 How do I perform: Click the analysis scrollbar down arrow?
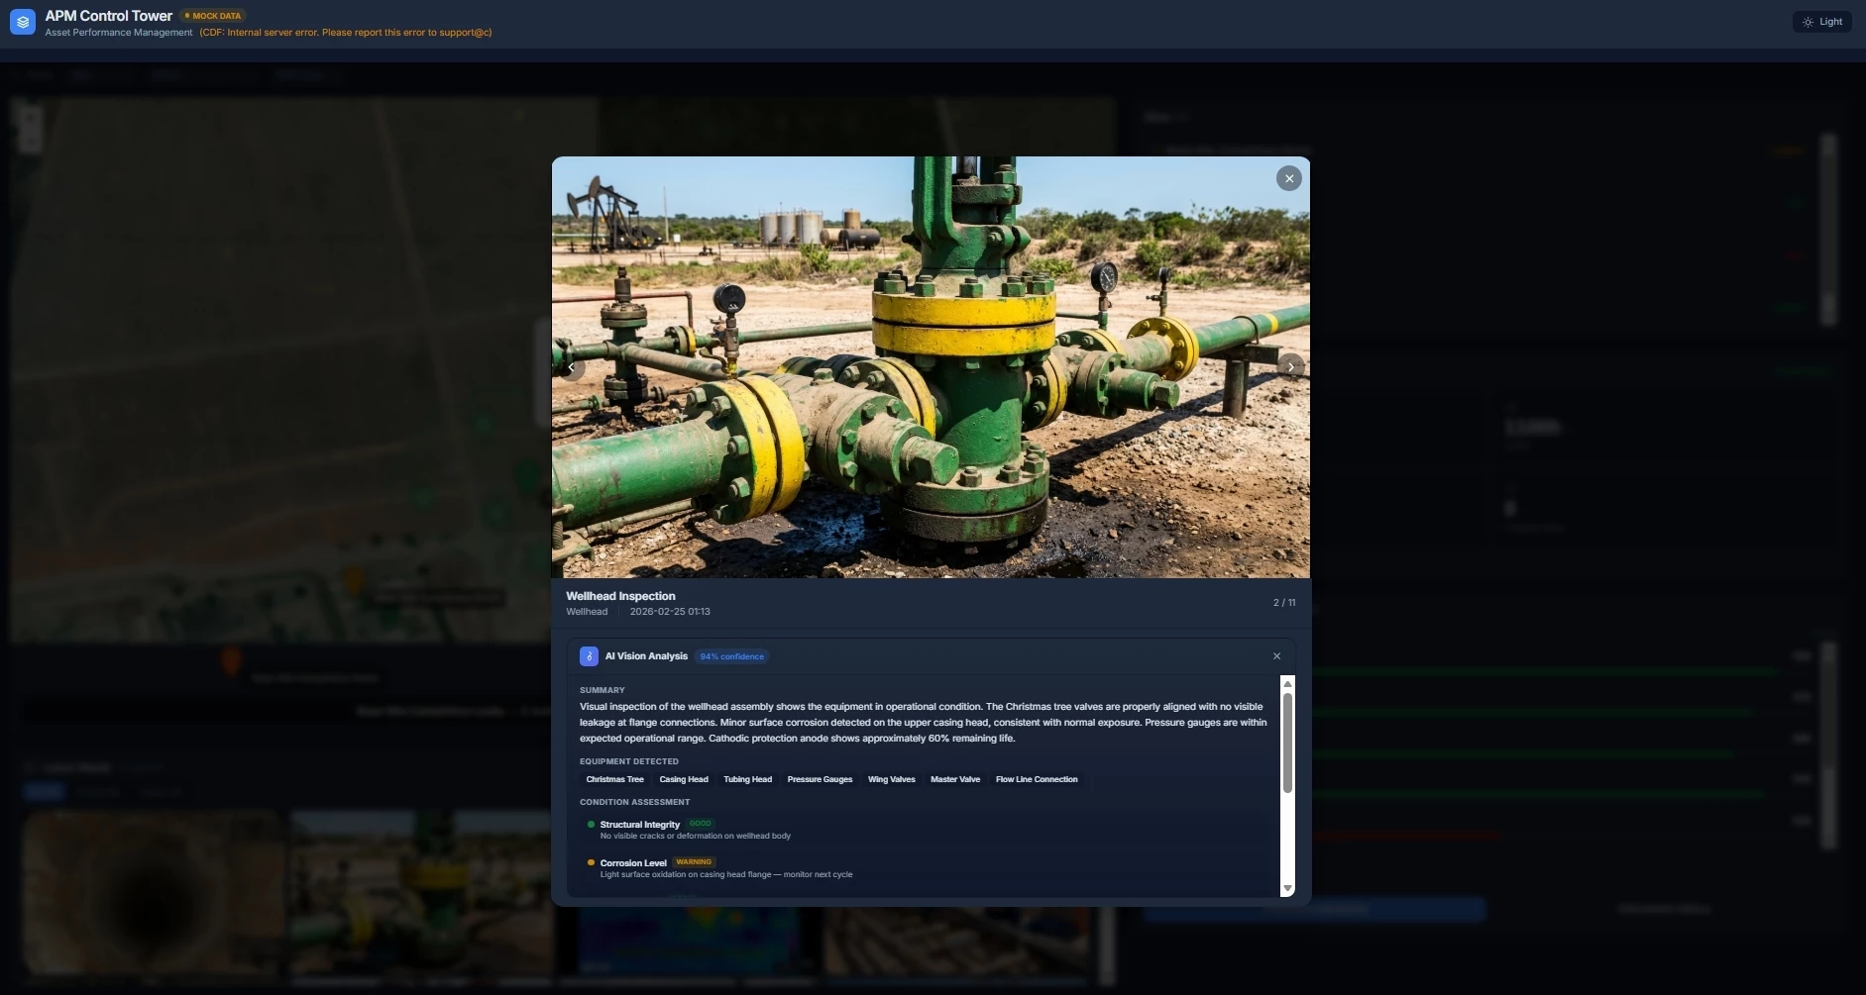[1287, 888]
